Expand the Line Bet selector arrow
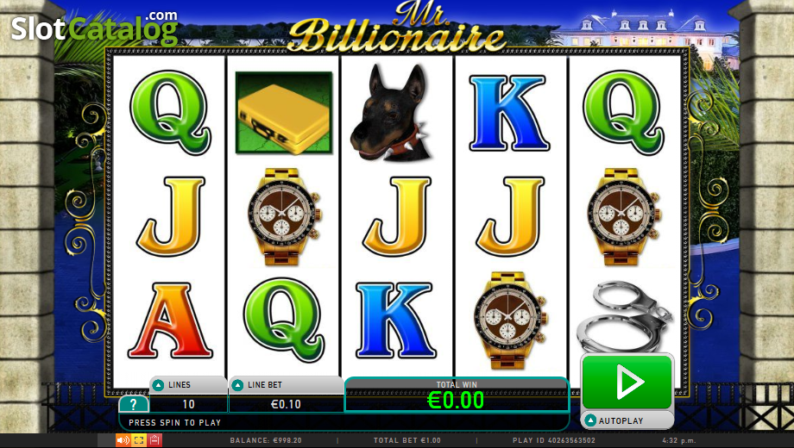The height and width of the screenshot is (448, 794). pos(237,385)
